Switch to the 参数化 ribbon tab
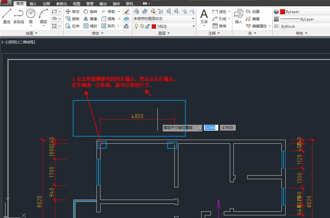Image resolution: width=330 pixels, height=218 pixels. [x=62, y=4]
